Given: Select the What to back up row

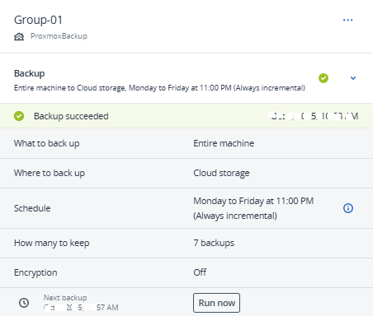Looking at the screenshot, I should [x=186, y=143].
